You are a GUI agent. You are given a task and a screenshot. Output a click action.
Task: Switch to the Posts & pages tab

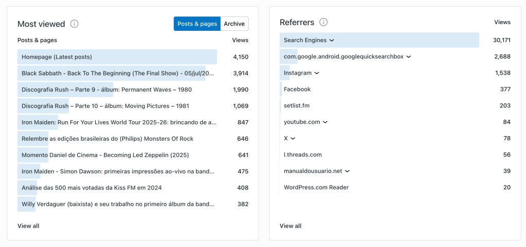pyautogui.click(x=197, y=24)
